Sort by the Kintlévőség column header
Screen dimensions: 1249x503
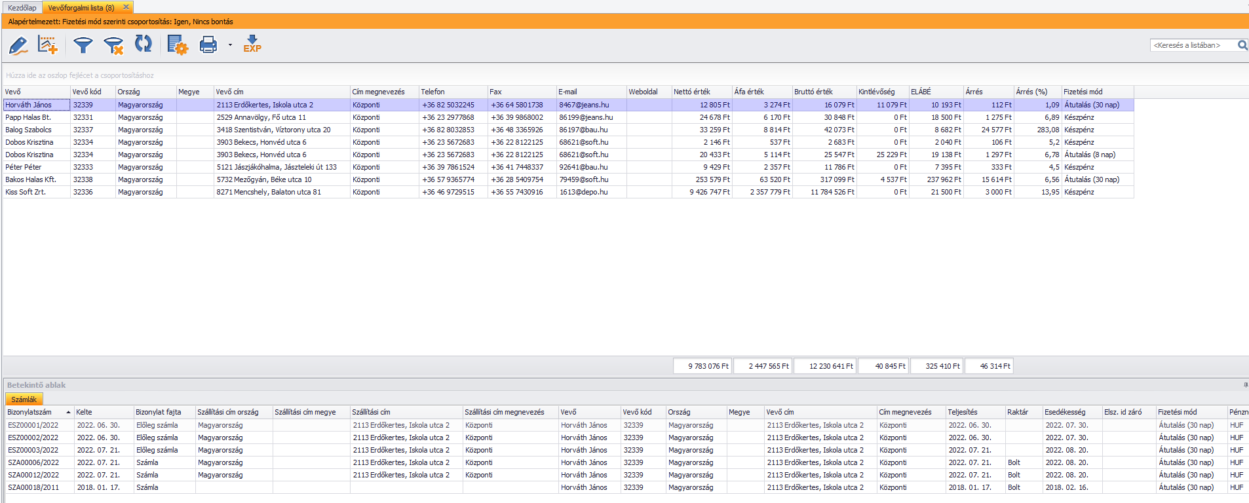[883, 92]
